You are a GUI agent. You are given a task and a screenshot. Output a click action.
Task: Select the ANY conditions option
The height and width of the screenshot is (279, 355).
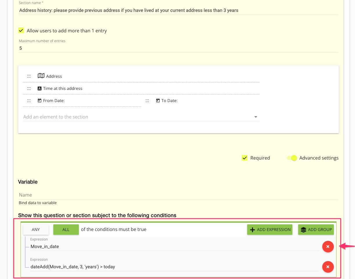point(36,230)
